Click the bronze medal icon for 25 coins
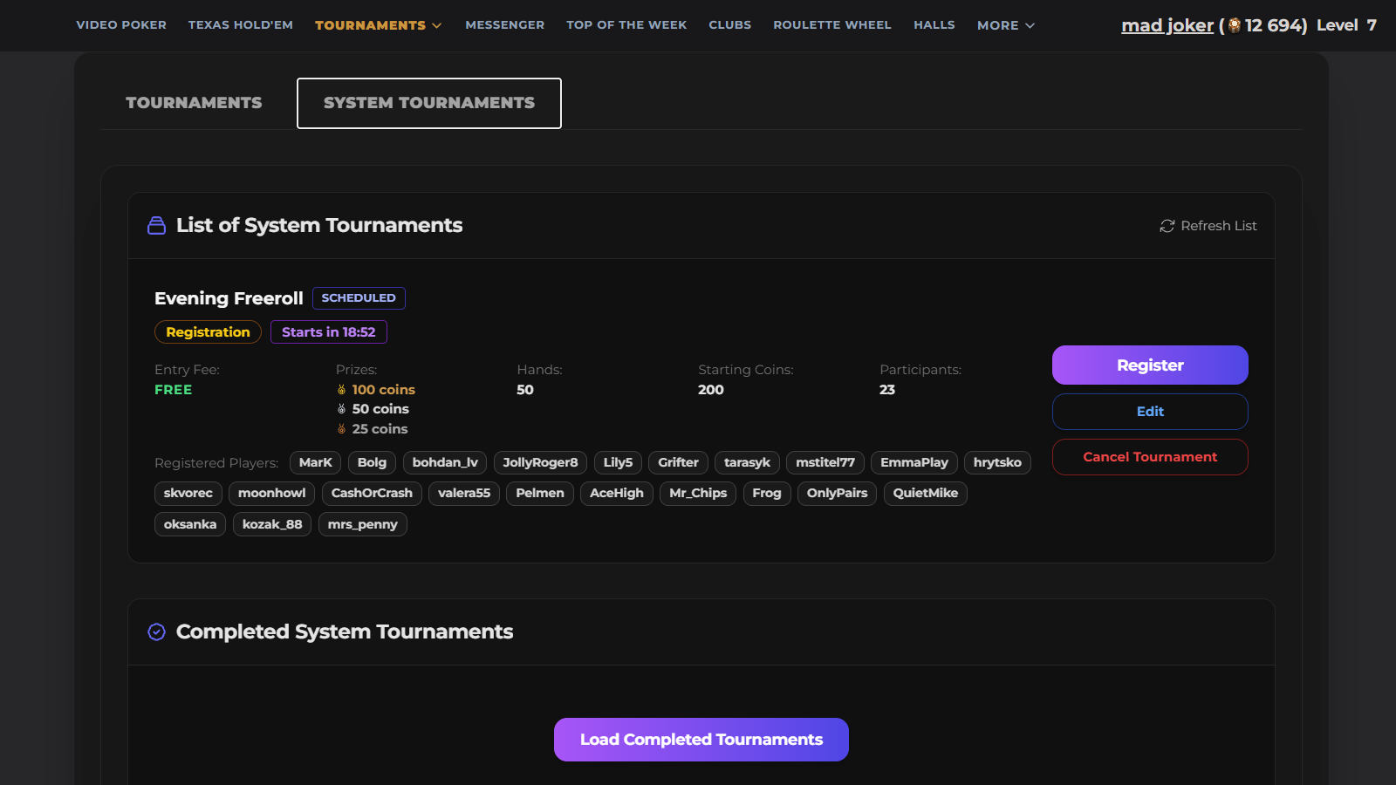1396x785 pixels. click(342, 429)
